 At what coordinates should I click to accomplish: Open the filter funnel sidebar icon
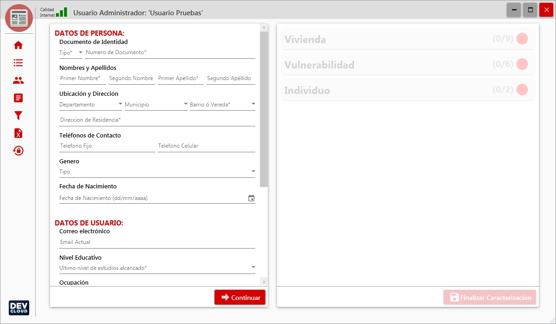tap(18, 116)
